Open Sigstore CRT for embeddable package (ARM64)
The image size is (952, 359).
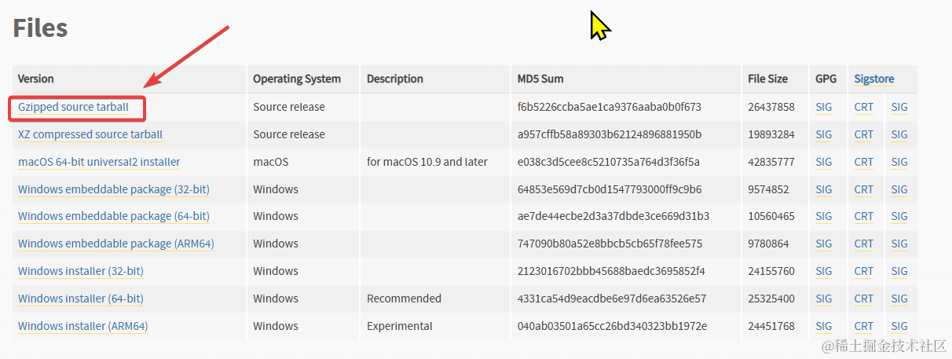pyautogui.click(x=864, y=244)
